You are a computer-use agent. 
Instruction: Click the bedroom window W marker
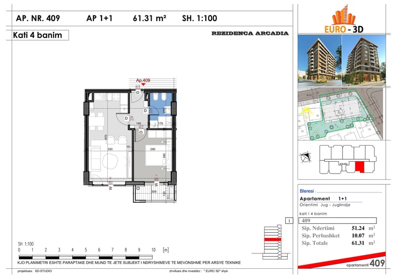pyautogui.click(x=156, y=184)
